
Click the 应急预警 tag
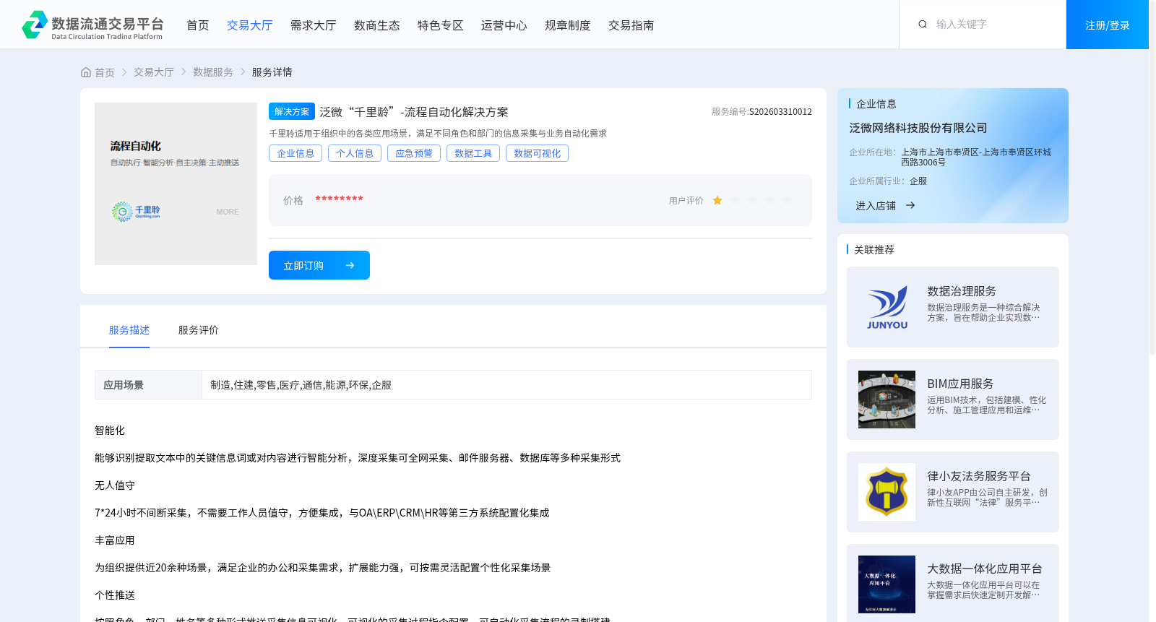point(414,153)
